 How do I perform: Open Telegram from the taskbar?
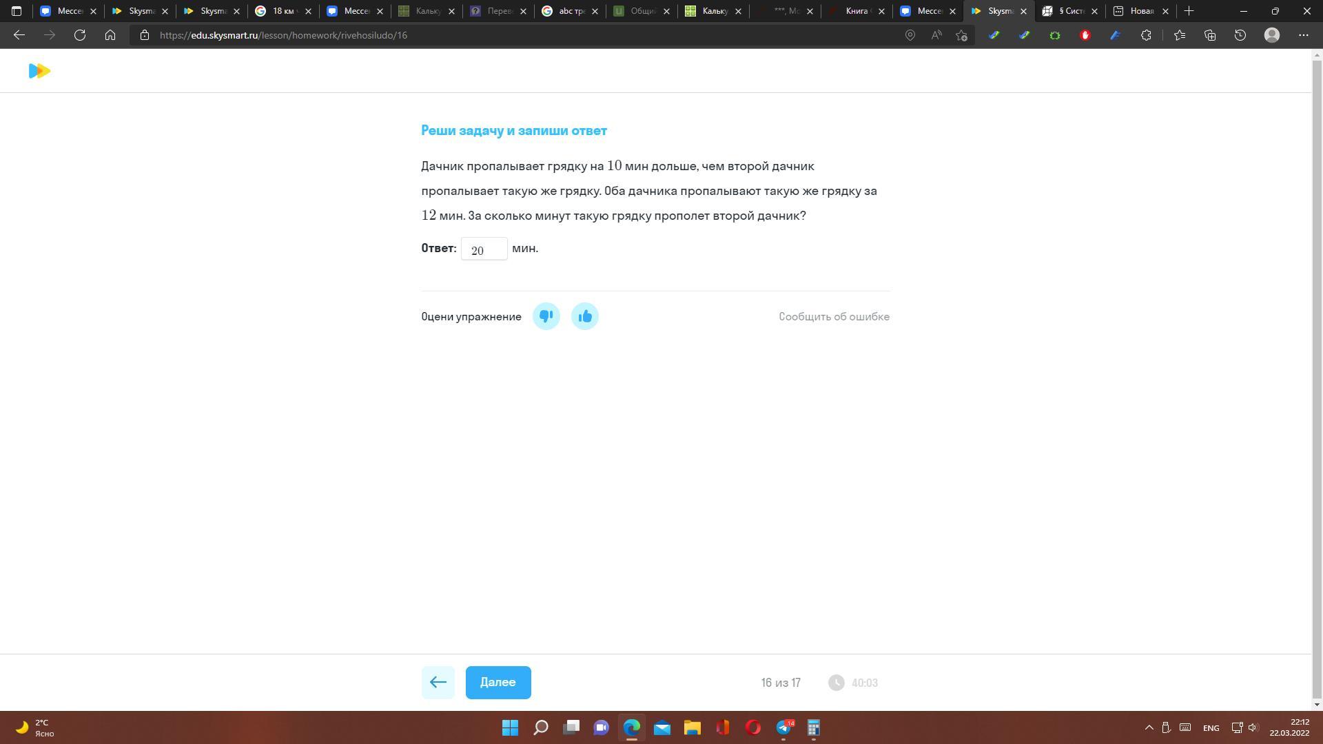[x=783, y=727]
